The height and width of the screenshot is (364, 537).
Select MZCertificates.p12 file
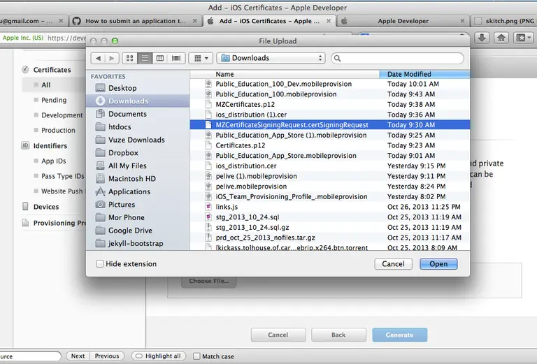pyautogui.click(x=330, y=104)
